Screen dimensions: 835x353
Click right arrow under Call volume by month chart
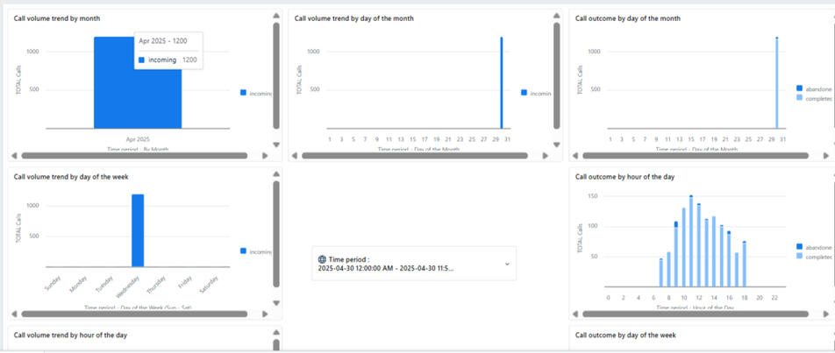tap(266, 156)
